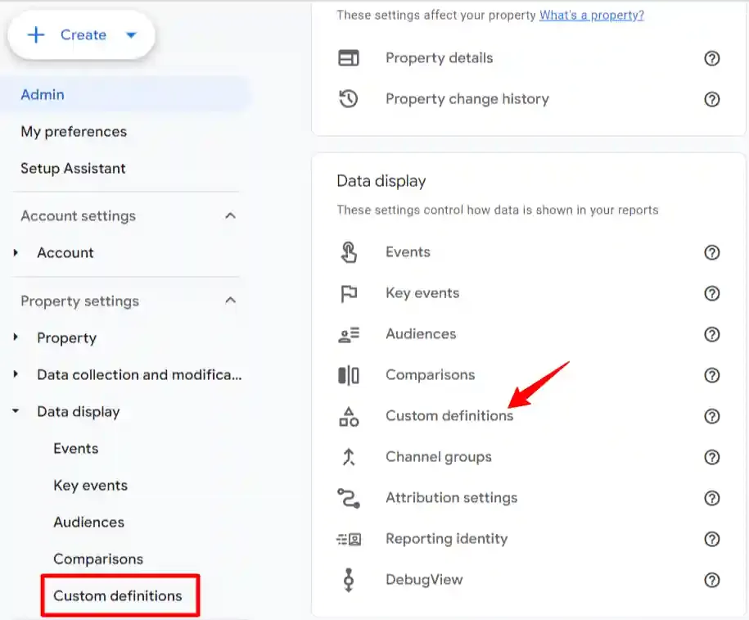Expand Data collection and modification arrow
The height and width of the screenshot is (620, 749).
coord(16,374)
